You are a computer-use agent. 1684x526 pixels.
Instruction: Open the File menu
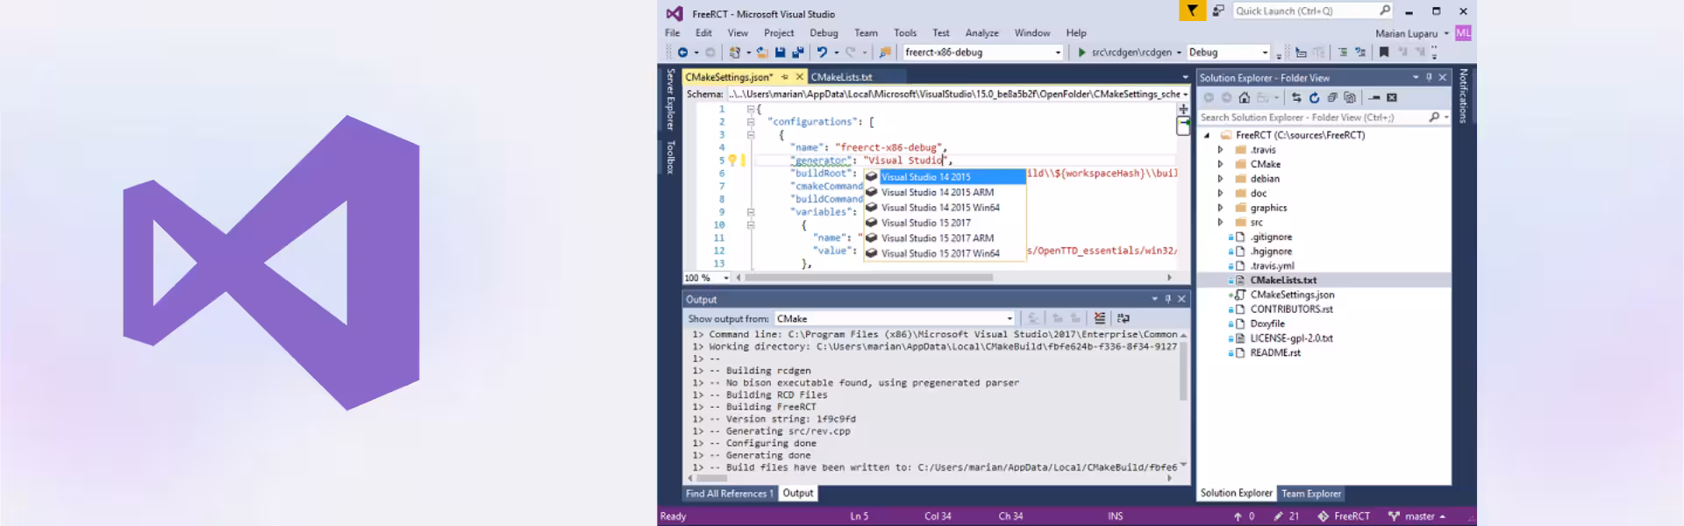pyautogui.click(x=672, y=32)
